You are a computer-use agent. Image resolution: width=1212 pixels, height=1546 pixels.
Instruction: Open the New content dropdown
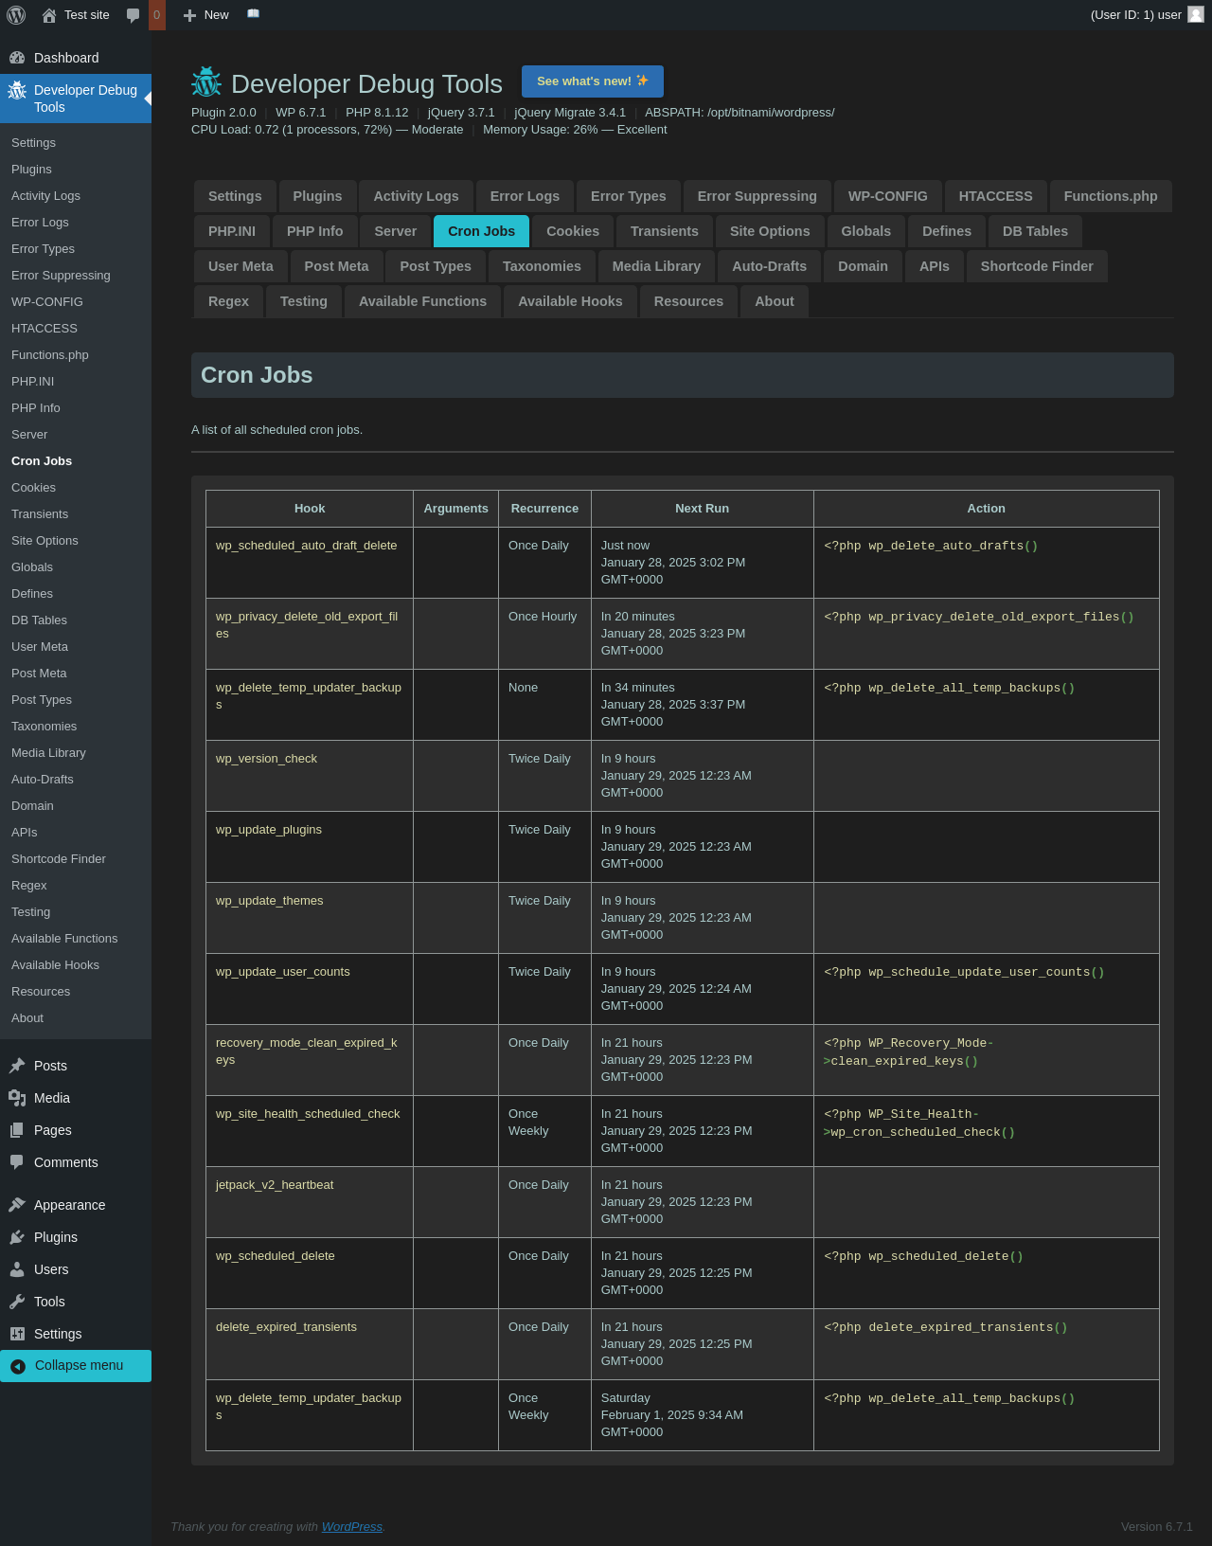(x=206, y=15)
